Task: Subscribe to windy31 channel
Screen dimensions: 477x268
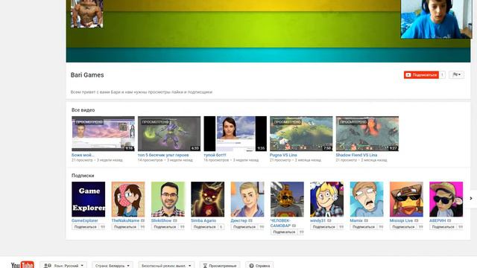Action: pos(324,227)
